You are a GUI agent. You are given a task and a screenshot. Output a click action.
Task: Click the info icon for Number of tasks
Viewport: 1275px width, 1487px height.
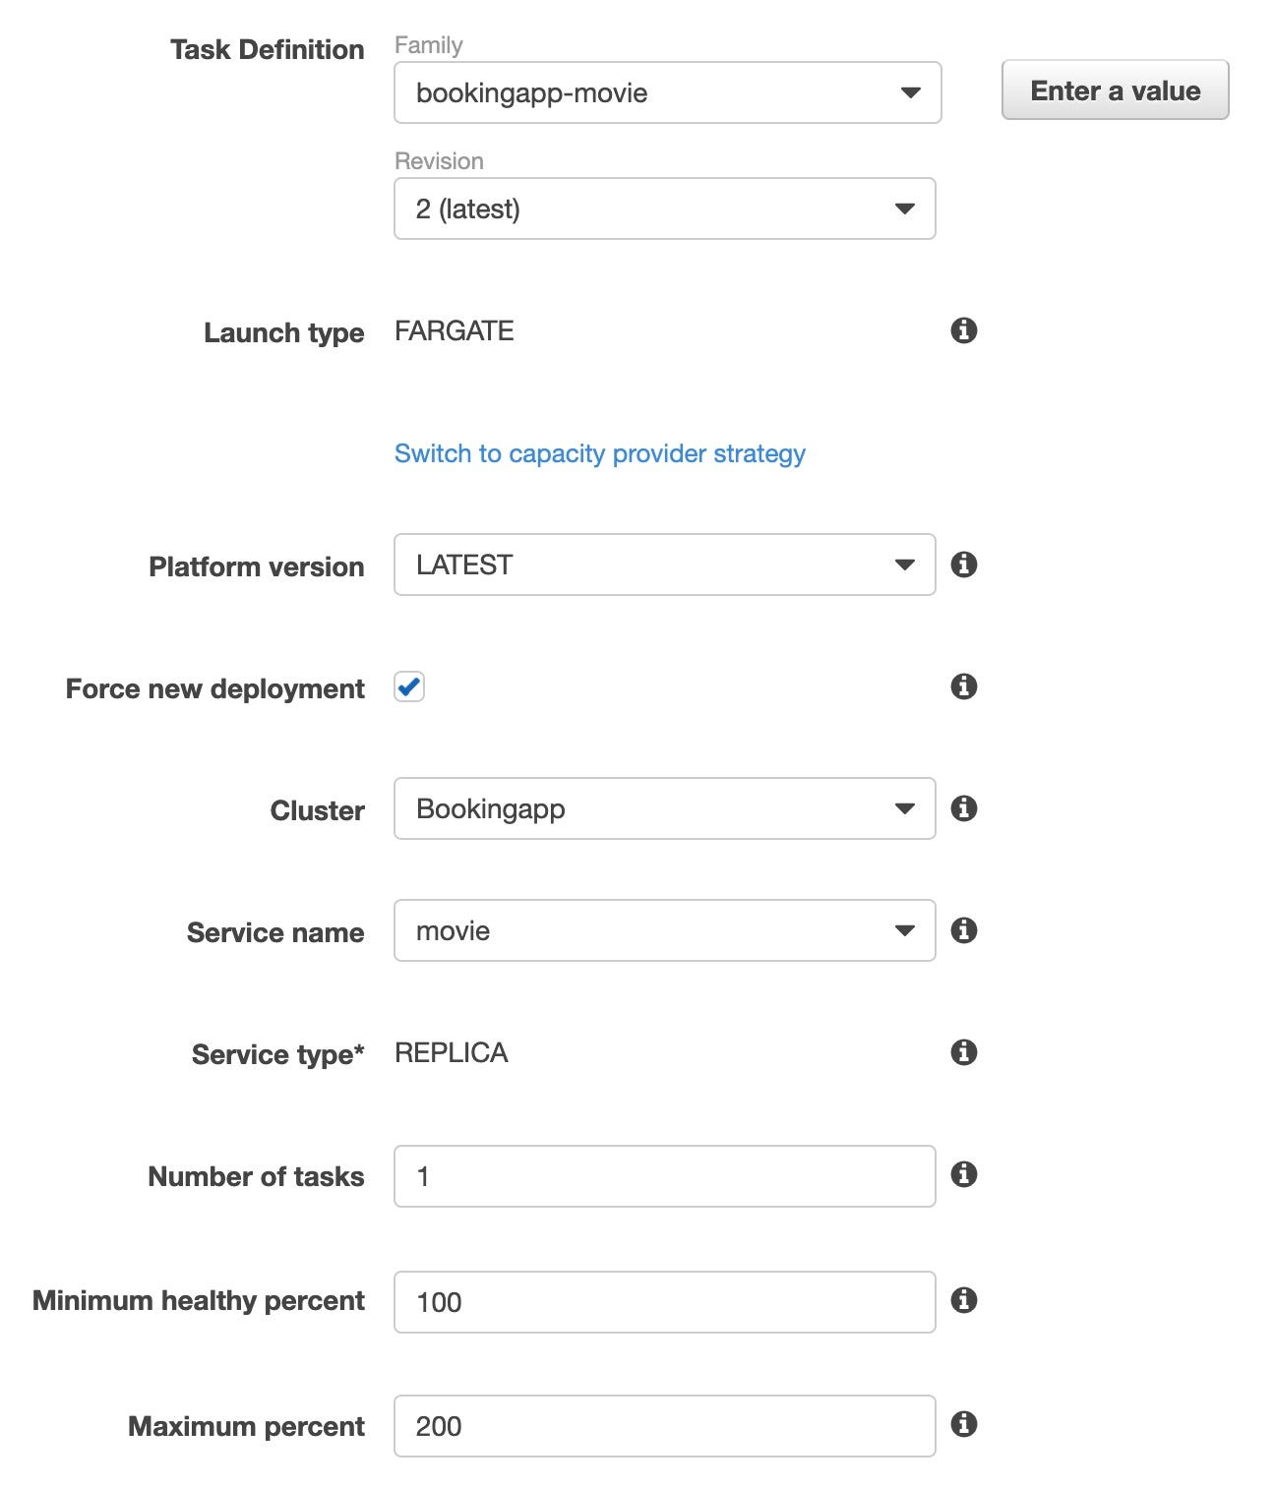(x=964, y=1174)
